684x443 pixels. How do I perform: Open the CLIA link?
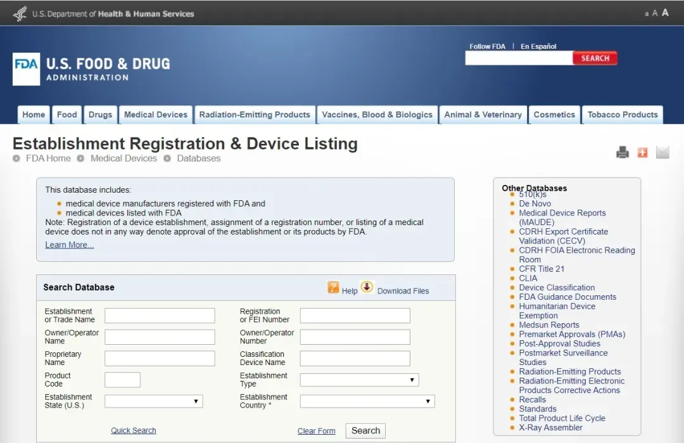click(528, 278)
